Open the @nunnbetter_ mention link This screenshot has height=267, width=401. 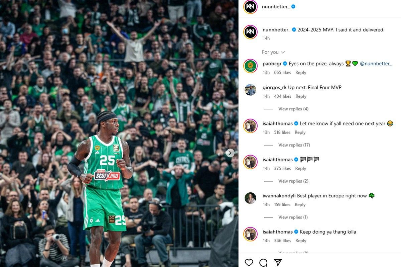(376, 64)
